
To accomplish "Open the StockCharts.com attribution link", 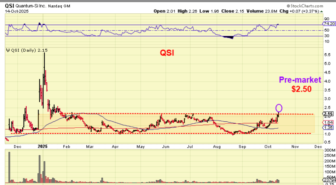I will (x=305, y=6).
